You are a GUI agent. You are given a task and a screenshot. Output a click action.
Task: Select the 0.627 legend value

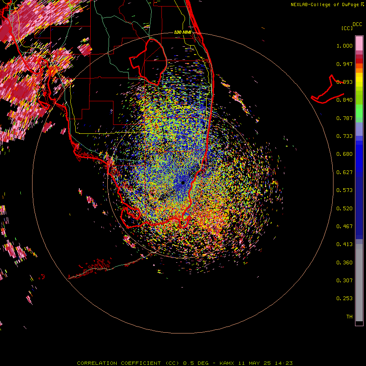pyautogui.click(x=344, y=172)
